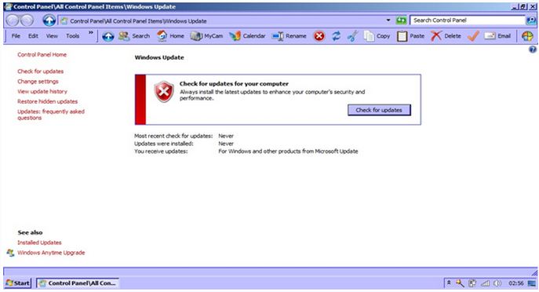Open Windows Anytime Upgrade link
Screen dimensions: 539x292
51,253
